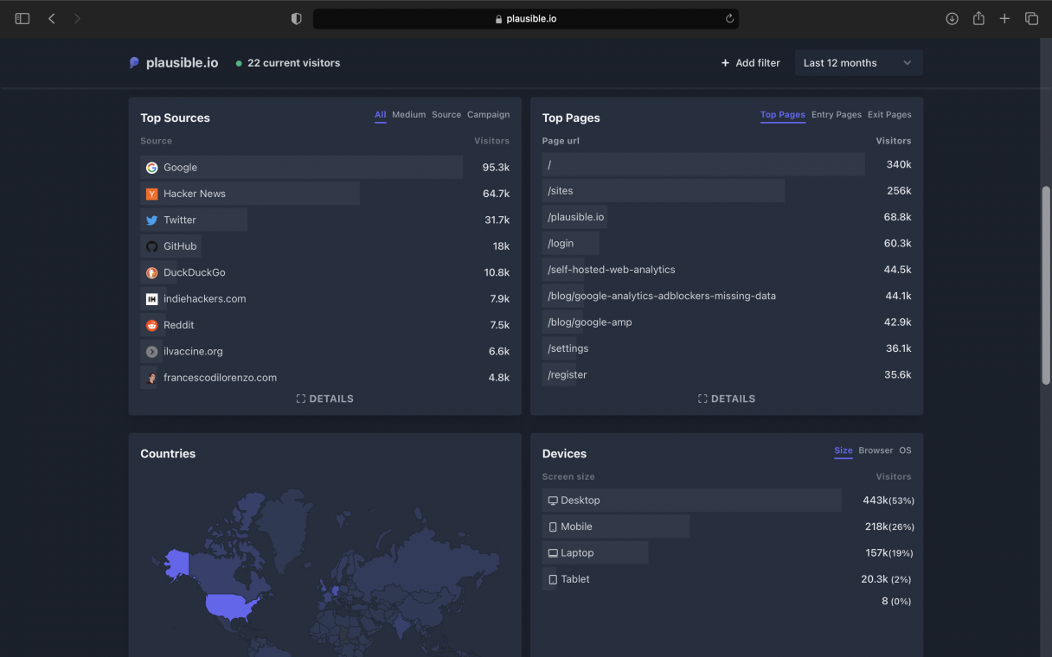Filter by the Tablet screen size row
The height and width of the screenshot is (657, 1052).
point(727,579)
